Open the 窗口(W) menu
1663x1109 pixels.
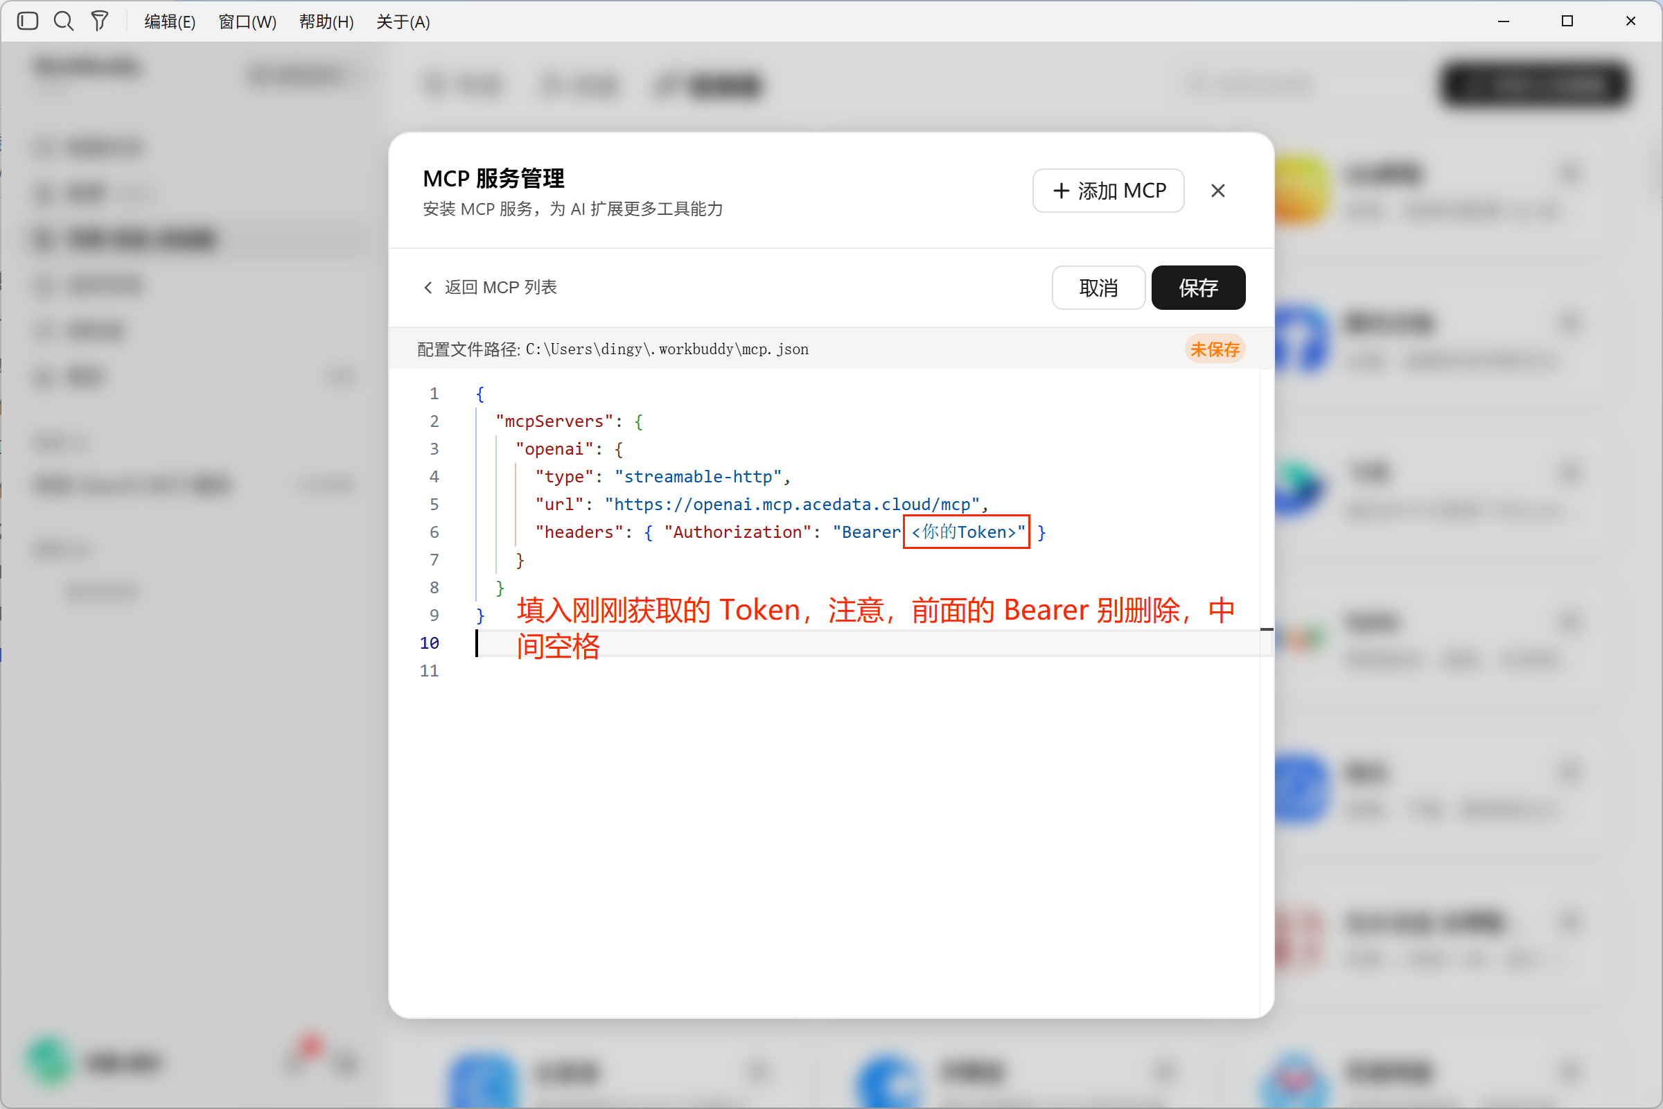(247, 22)
